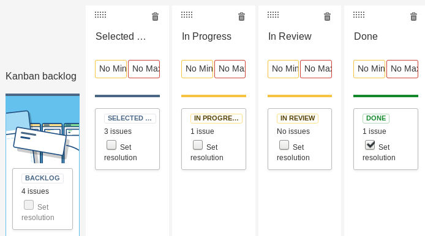The width and height of the screenshot is (425, 236).
Task: Click the Done column drag handle
Action: 359,15
